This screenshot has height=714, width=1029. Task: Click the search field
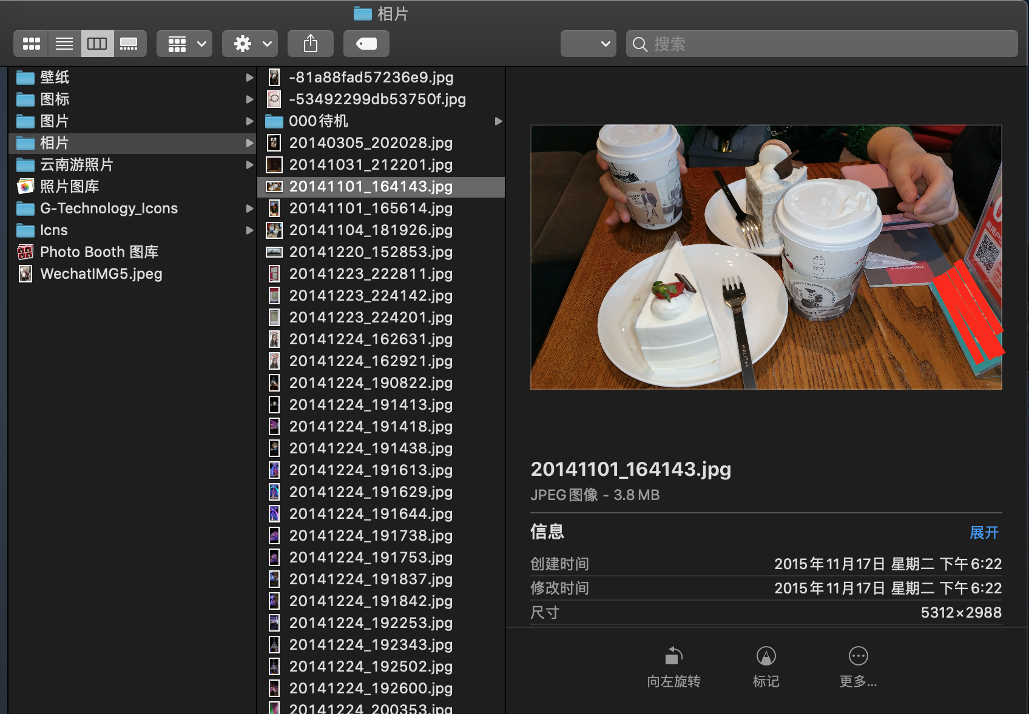point(822,44)
